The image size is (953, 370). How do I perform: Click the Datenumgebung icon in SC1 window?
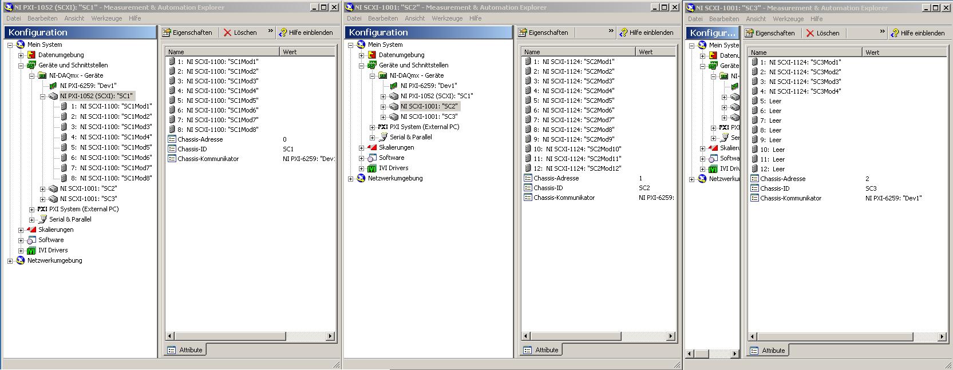(x=31, y=55)
